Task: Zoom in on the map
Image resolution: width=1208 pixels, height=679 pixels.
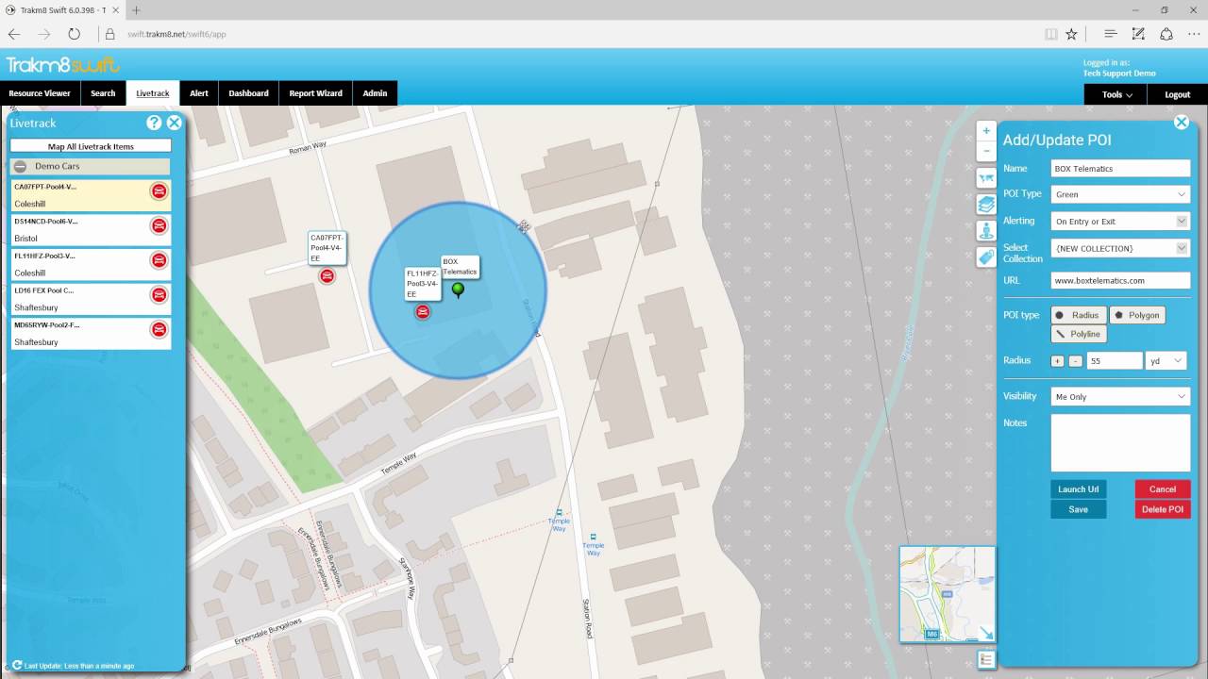Action: (x=986, y=131)
